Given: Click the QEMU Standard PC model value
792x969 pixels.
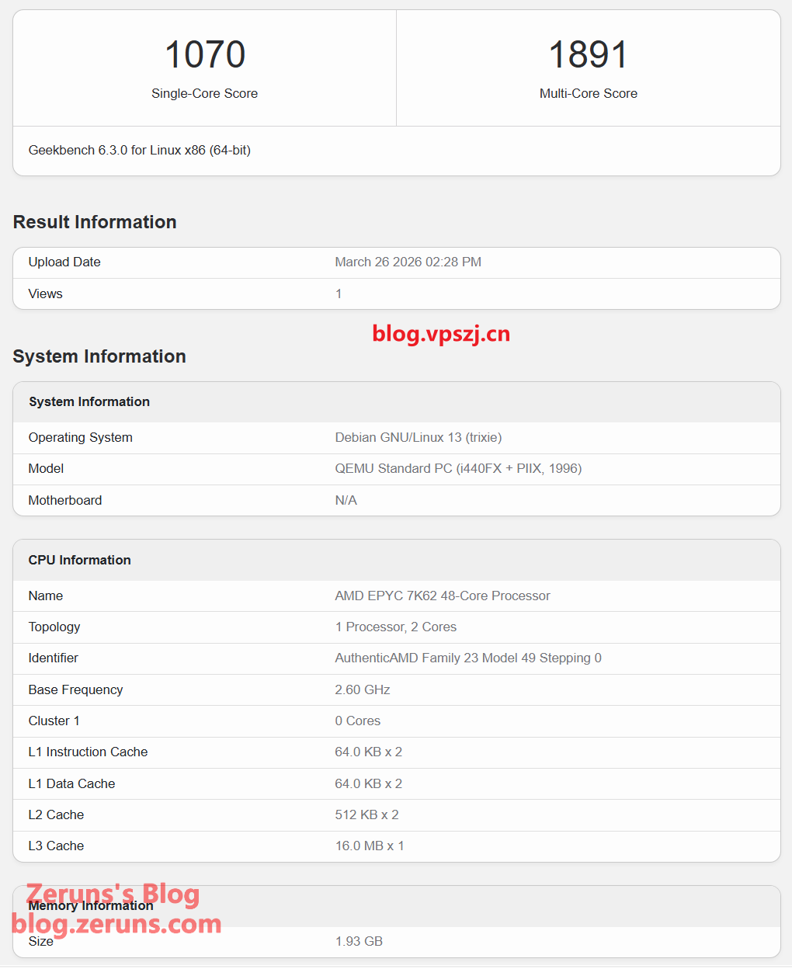Looking at the screenshot, I should point(458,469).
